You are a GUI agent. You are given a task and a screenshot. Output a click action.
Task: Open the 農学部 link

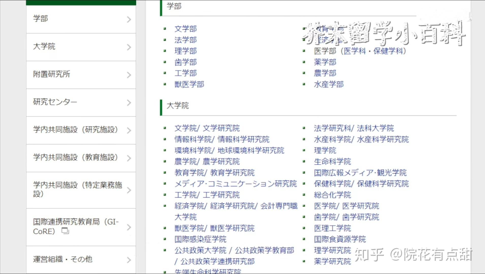[325, 73]
